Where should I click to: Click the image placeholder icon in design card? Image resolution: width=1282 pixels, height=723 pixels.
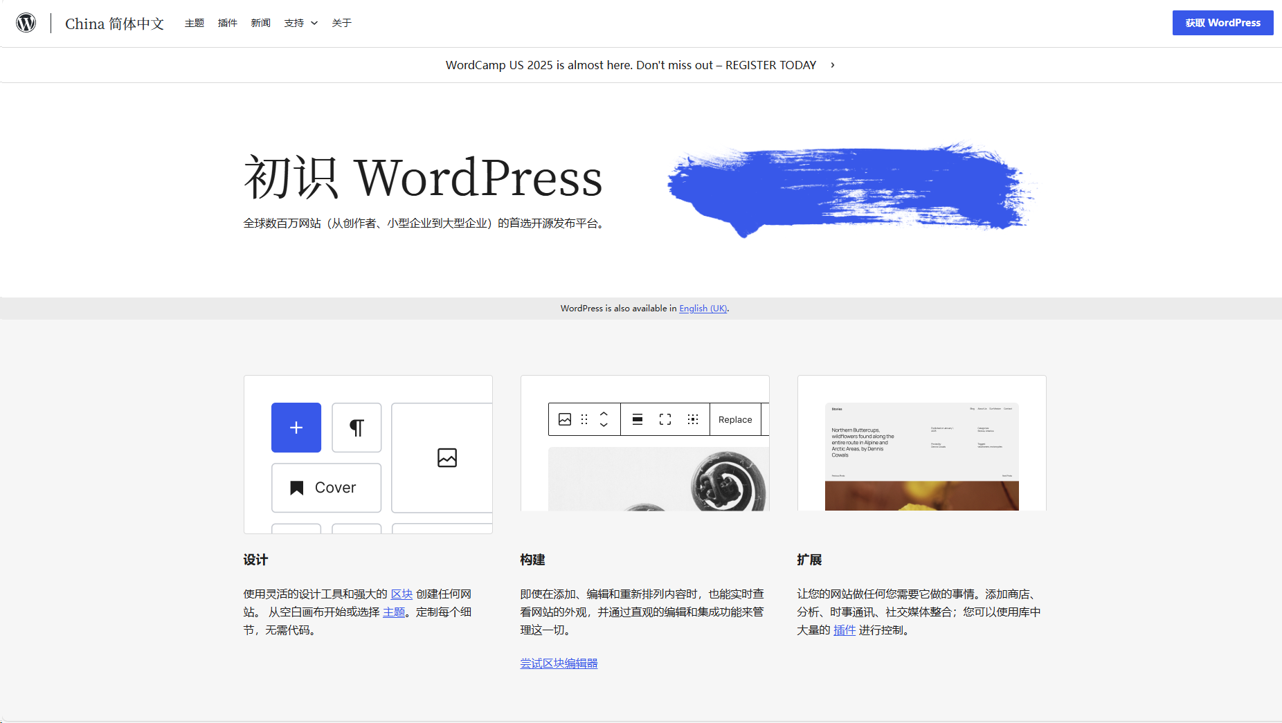click(446, 457)
